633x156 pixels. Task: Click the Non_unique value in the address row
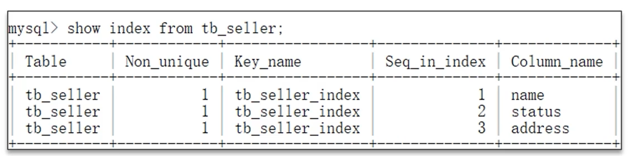tap(205, 128)
